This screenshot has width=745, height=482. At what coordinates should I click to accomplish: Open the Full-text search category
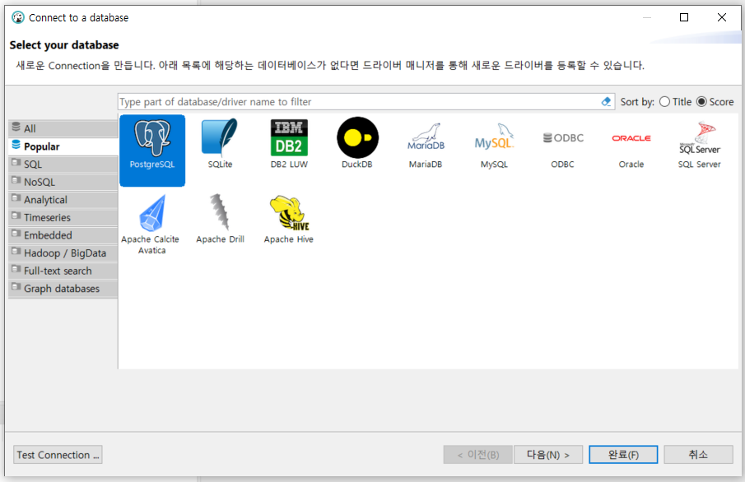tap(63, 271)
